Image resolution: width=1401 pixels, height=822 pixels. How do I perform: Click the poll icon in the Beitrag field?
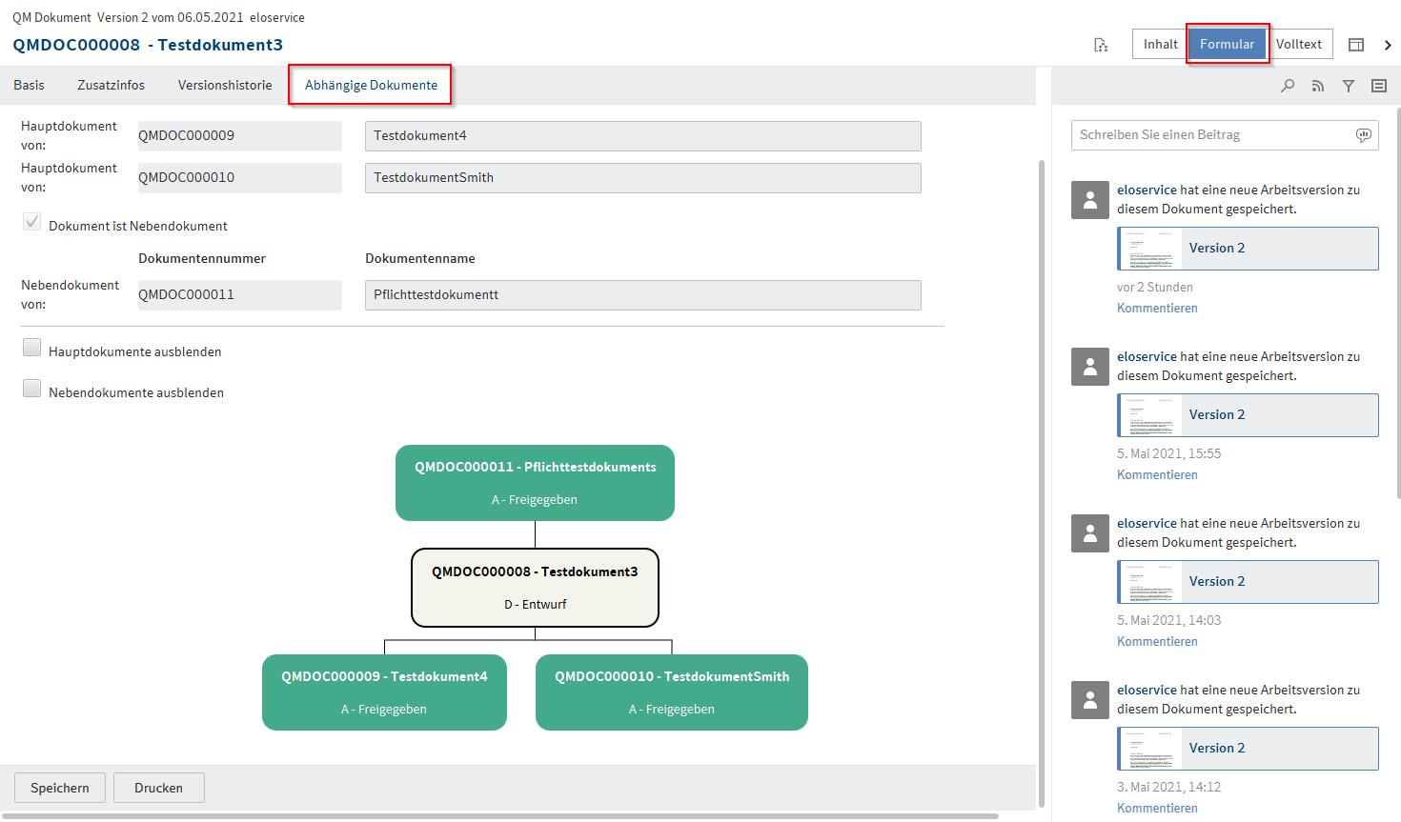tap(1364, 135)
